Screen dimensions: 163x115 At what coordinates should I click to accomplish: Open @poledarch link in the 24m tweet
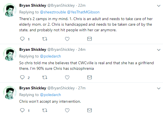pos(50,56)
